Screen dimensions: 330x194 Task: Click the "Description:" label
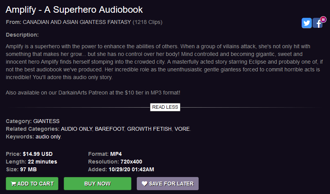pyautogui.click(x=22, y=35)
